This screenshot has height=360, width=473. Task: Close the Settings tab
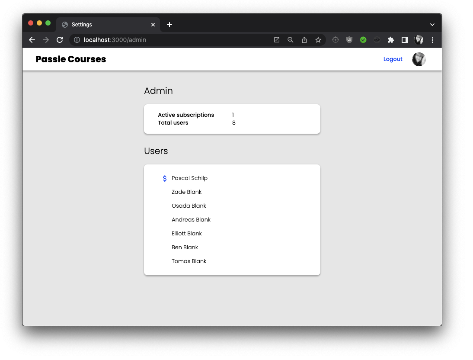[x=153, y=25]
